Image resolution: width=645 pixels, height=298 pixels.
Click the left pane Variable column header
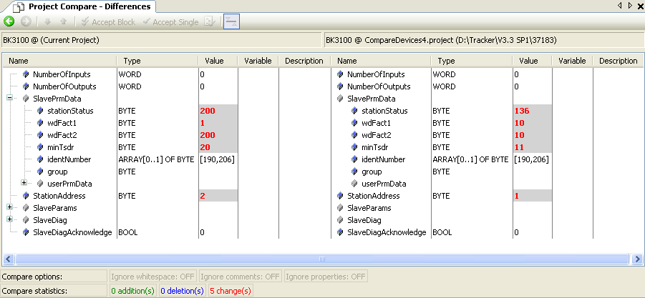258,61
